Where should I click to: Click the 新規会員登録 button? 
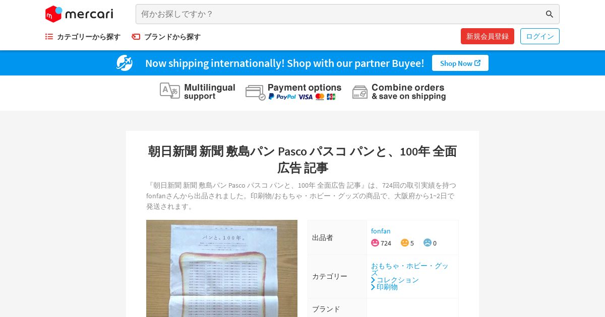coord(488,36)
